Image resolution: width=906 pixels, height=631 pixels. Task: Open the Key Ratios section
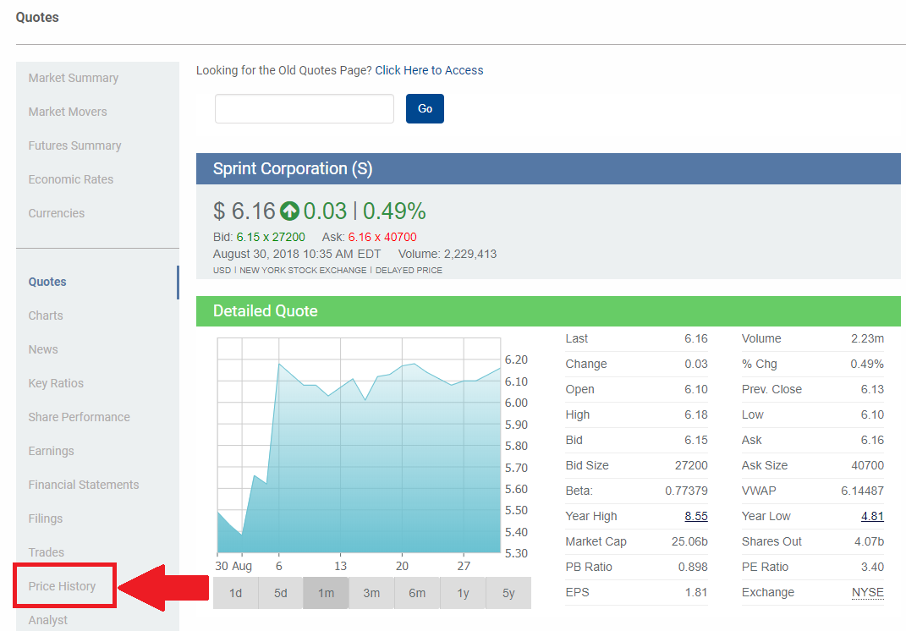[56, 383]
